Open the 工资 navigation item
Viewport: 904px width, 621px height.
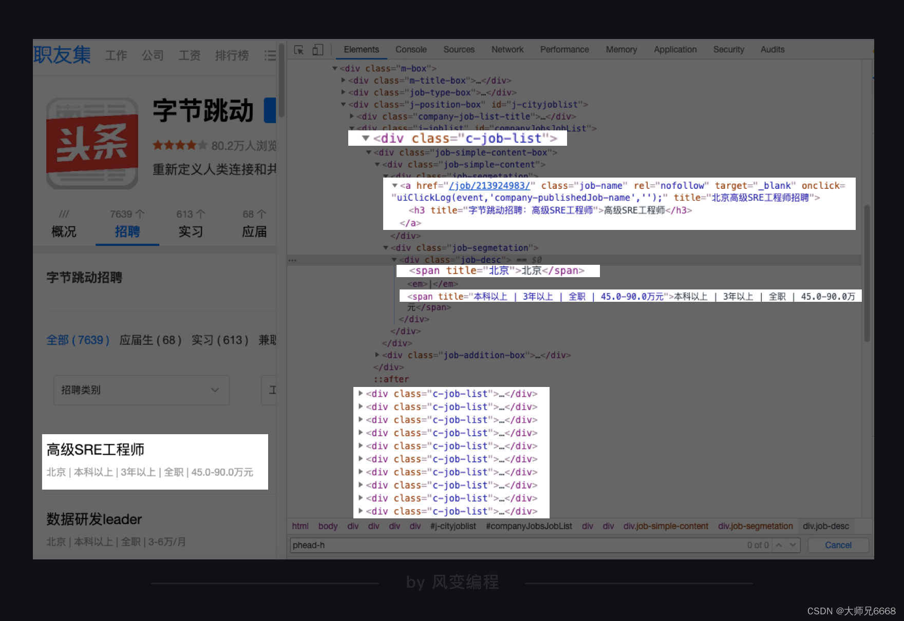190,55
